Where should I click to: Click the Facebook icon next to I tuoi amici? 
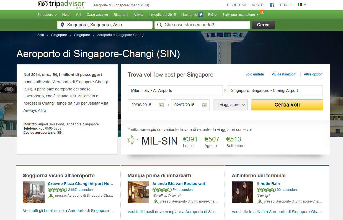pyautogui.click(x=201, y=15)
